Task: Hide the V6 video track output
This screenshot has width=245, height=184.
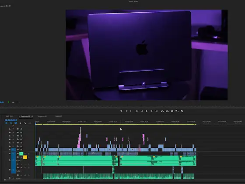Action: pos(21,132)
